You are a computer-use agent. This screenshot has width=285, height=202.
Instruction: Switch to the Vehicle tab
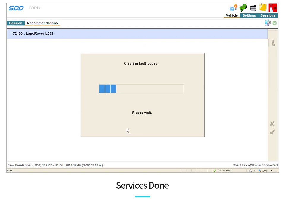[232, 15]
